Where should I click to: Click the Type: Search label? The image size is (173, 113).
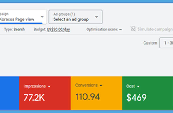[14, 29]
